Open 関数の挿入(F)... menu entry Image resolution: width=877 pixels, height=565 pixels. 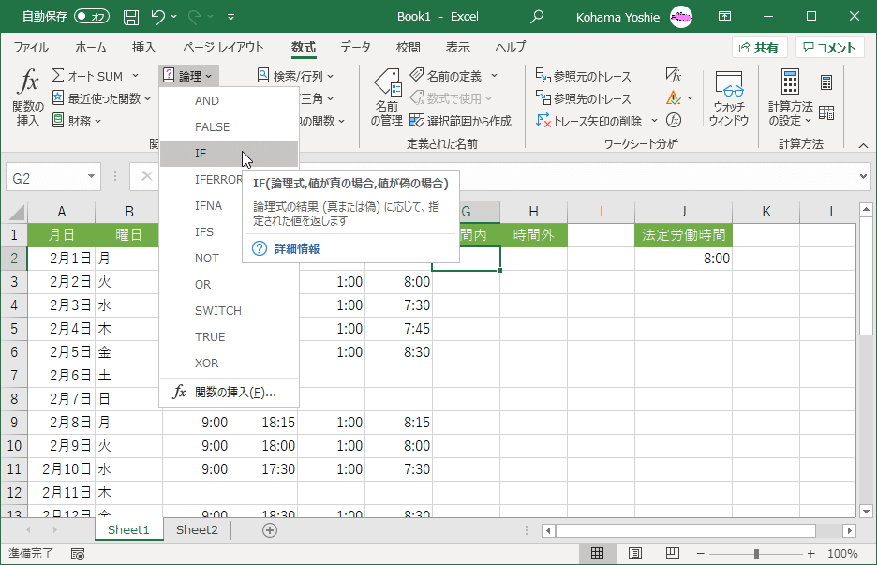coord(229,393)
